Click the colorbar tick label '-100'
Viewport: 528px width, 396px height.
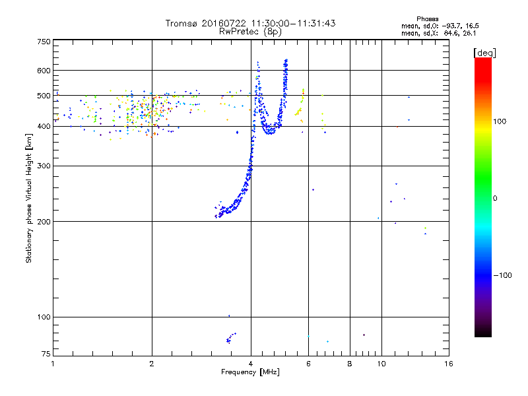pos(502,275)
